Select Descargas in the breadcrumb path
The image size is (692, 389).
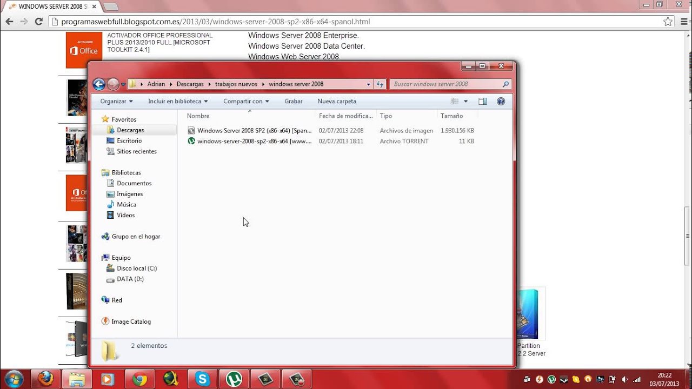(x=190, y=84)
